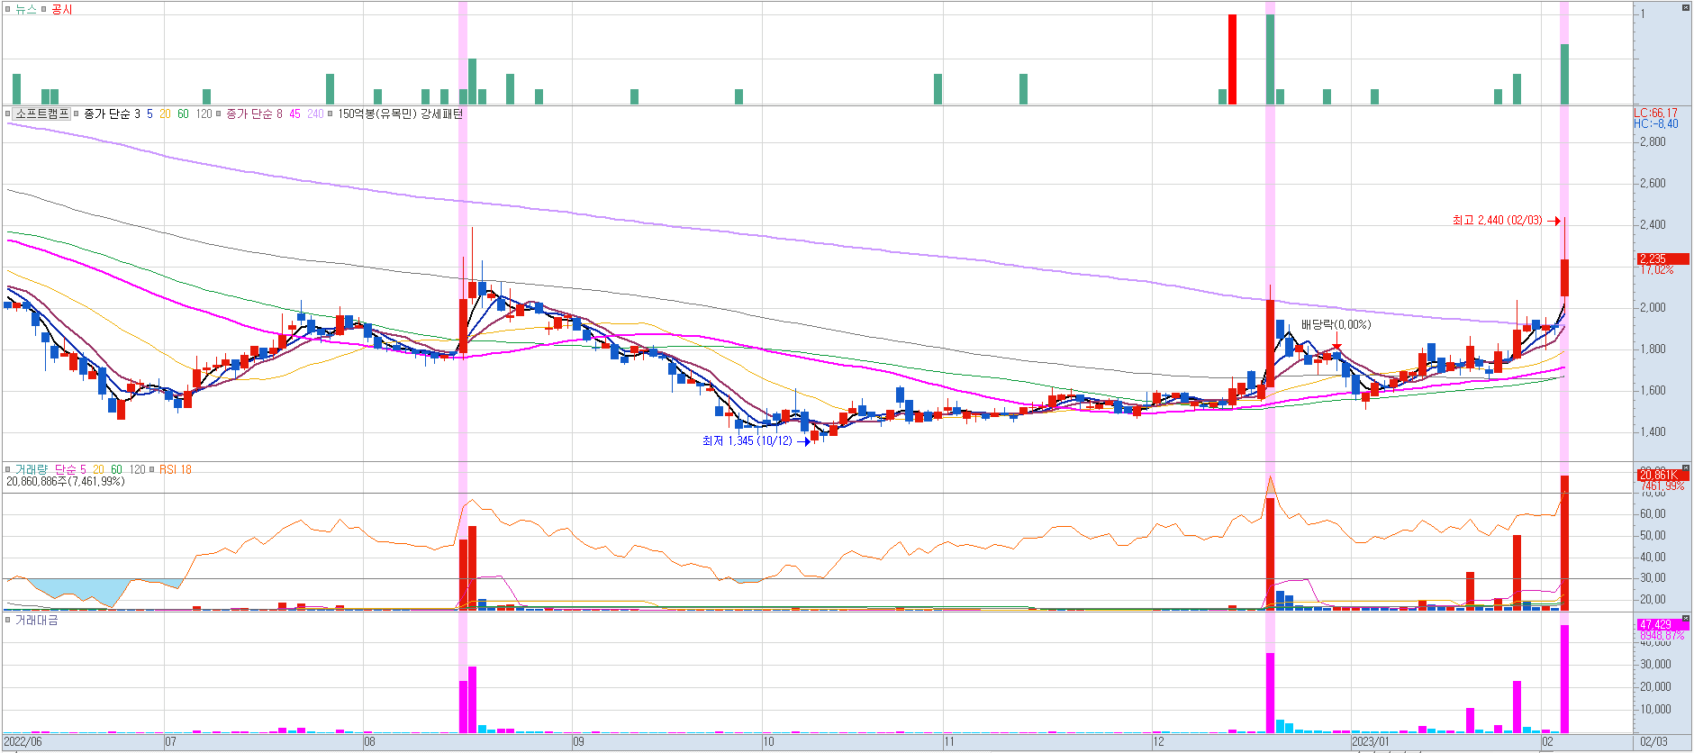Click the 2022/06 date axis label
This screenshot has height=753, width=1694.
tap(23, 741)
